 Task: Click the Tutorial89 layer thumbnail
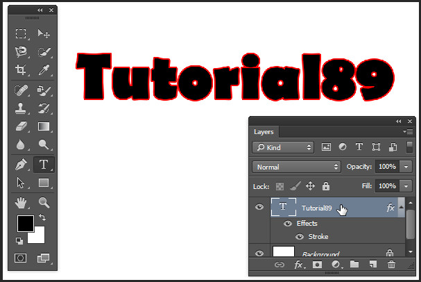coord(284,207)
